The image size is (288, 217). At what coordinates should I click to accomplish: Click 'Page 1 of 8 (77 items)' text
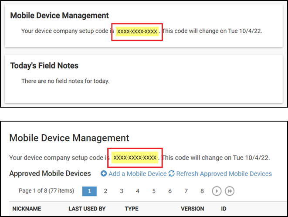(47, 191)
